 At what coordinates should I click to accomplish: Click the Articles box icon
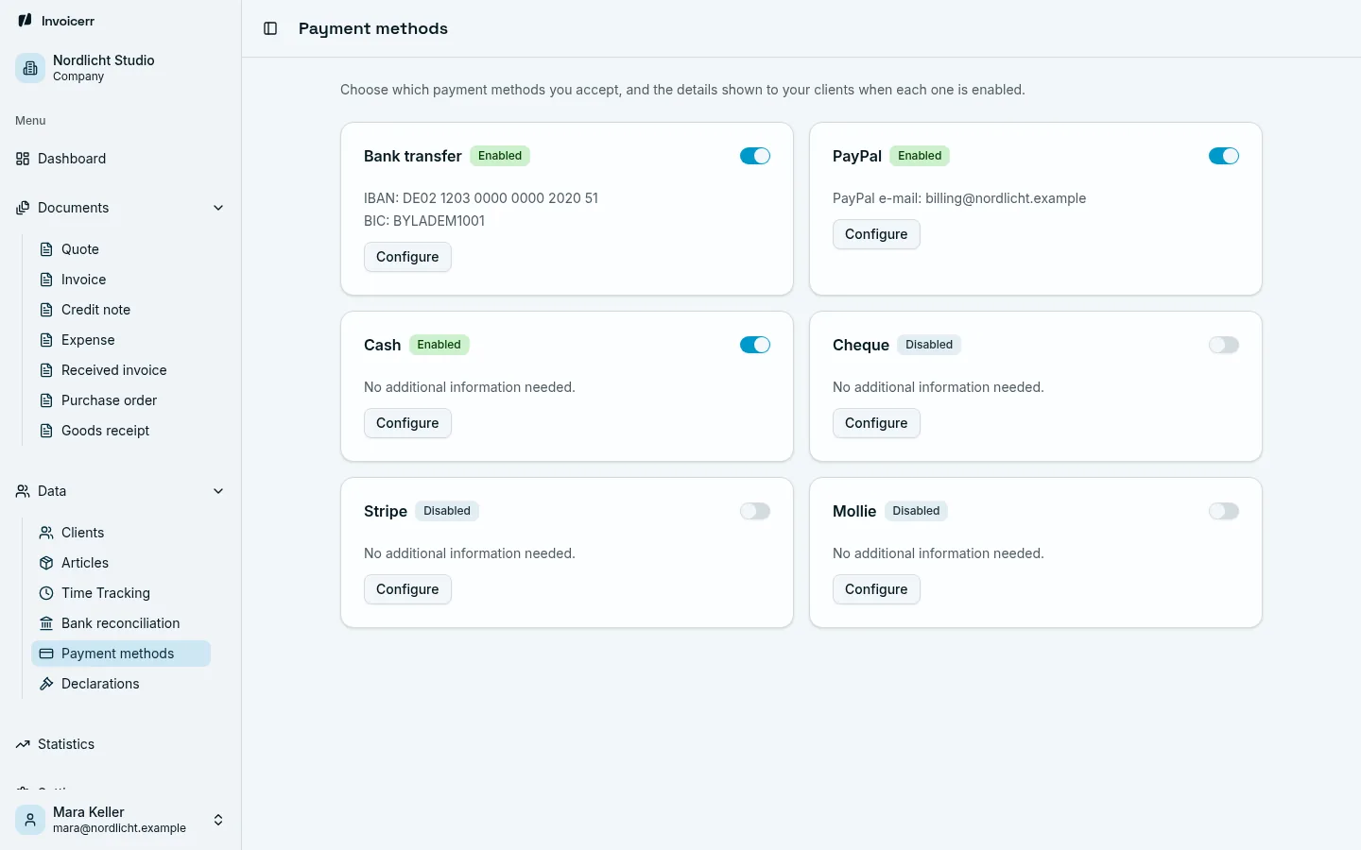46,563
